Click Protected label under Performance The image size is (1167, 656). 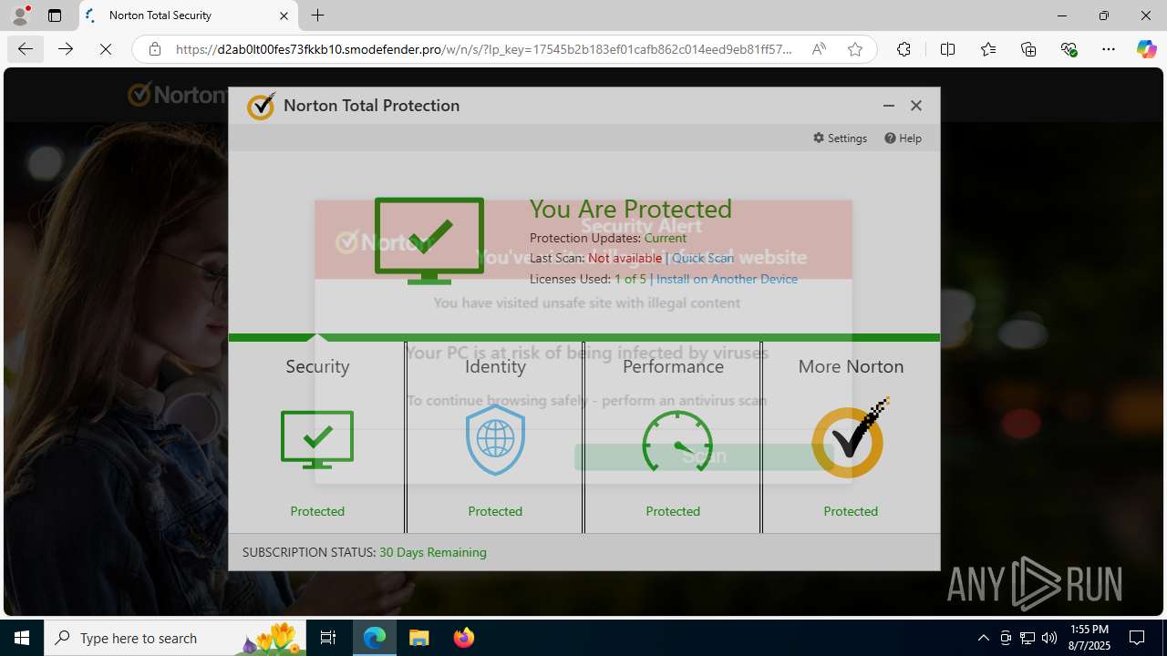pyautogui.click(x=673, y=511)
